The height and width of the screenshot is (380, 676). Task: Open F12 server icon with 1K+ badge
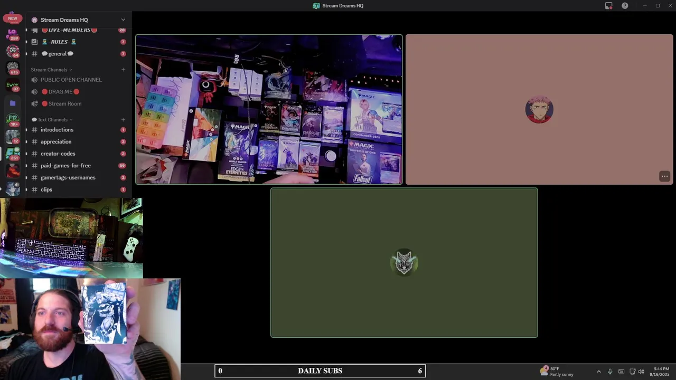pyautogui.click(x=13, y=120)
